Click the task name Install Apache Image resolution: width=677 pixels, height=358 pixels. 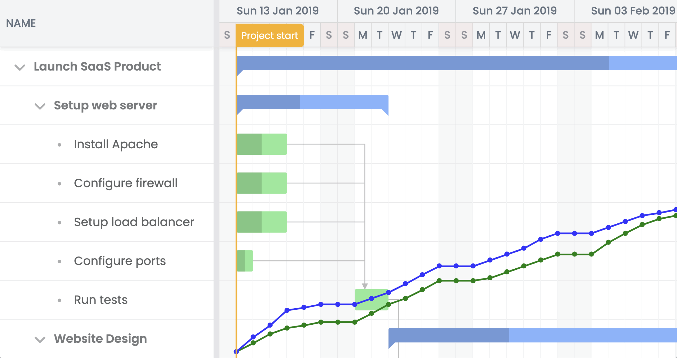[x=116, y=144]
